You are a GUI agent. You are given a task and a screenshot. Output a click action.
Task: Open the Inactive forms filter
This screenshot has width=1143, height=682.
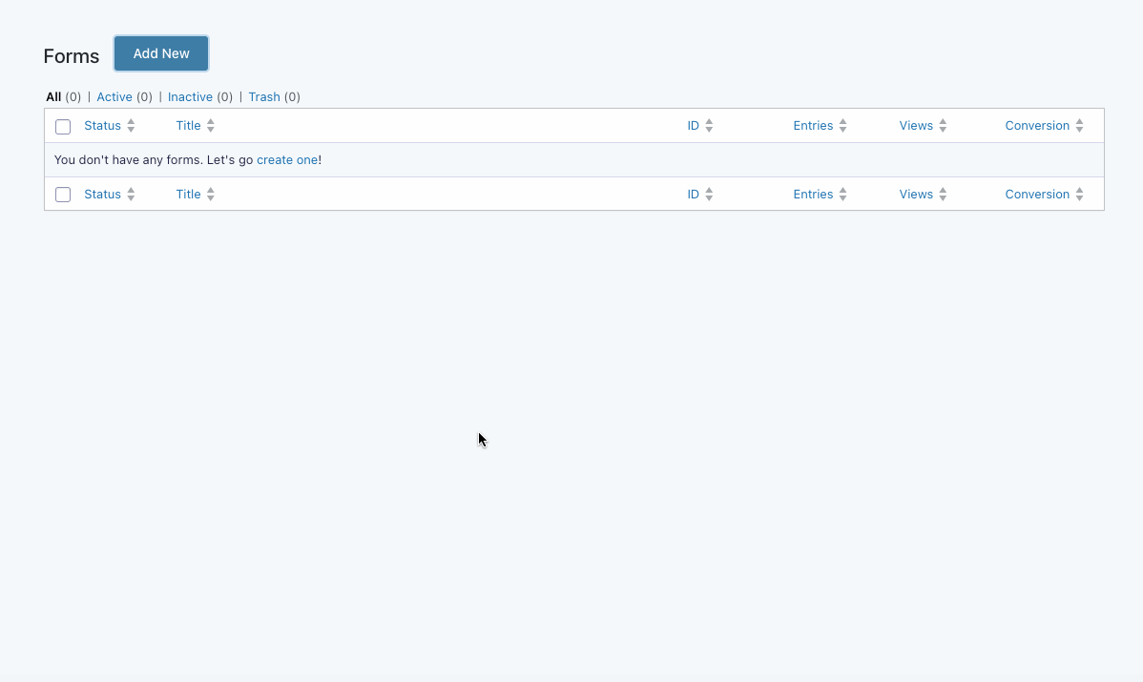pyautogui.click(x=190, y=96)
